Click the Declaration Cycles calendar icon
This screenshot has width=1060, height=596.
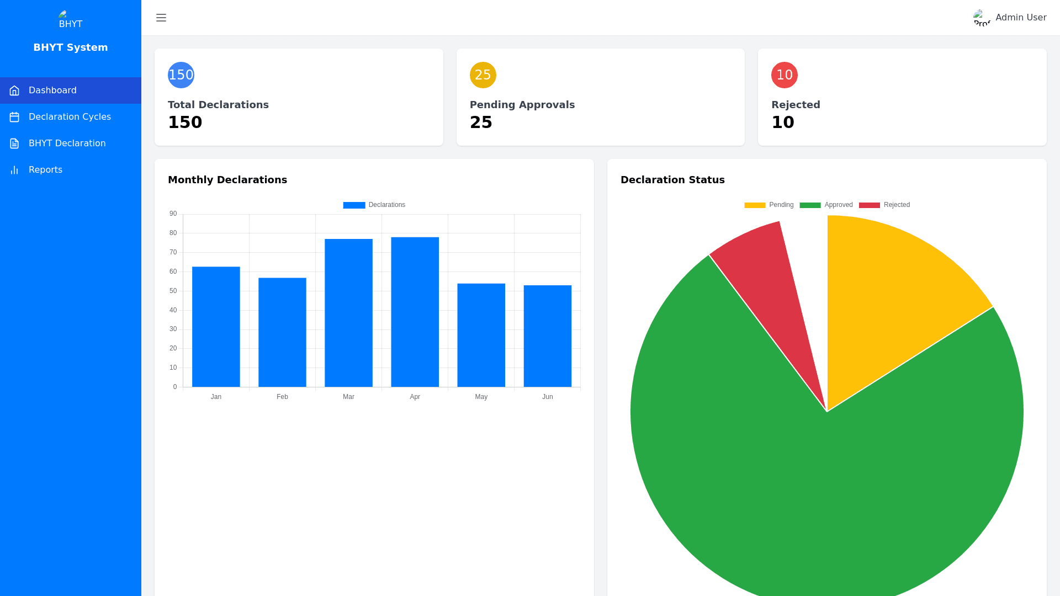14,117
